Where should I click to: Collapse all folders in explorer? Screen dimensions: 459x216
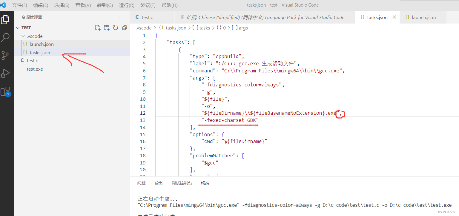point(125,28)
